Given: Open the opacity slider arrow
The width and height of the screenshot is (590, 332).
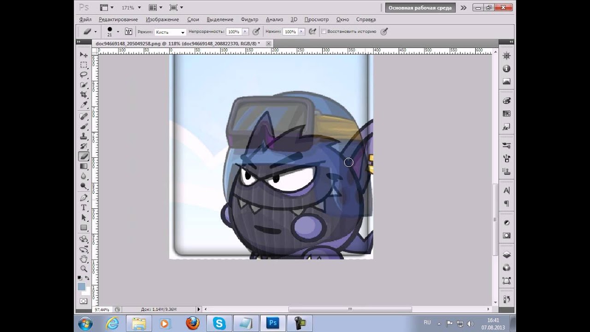Looking at the screenshot, I should pos(245,32).
